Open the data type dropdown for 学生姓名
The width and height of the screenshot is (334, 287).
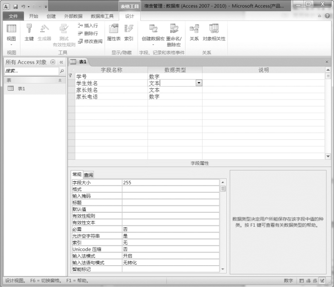tap(199, 83)
